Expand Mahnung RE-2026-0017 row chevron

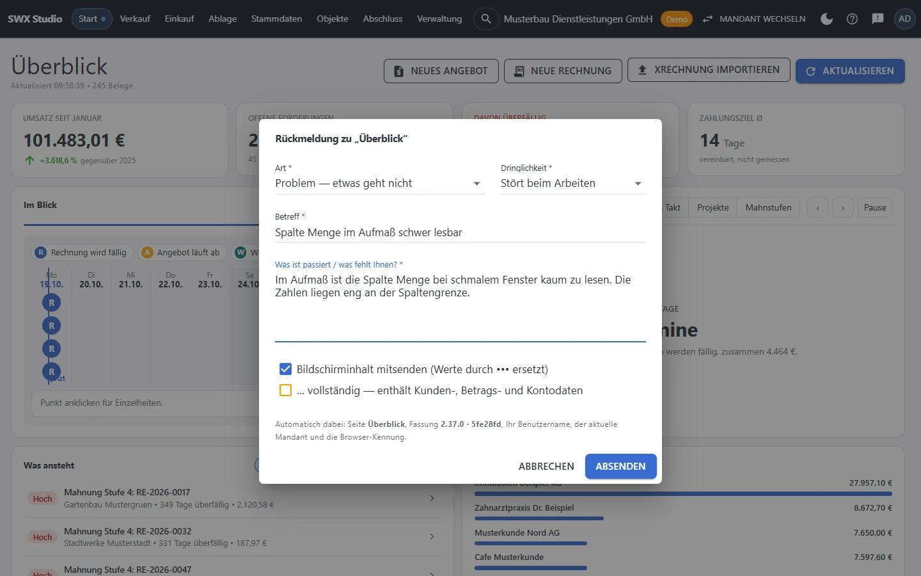[x=432, y=498]
